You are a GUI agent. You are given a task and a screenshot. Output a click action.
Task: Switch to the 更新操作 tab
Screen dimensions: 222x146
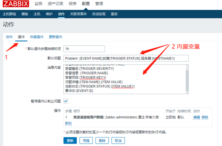tap(55, 37)
